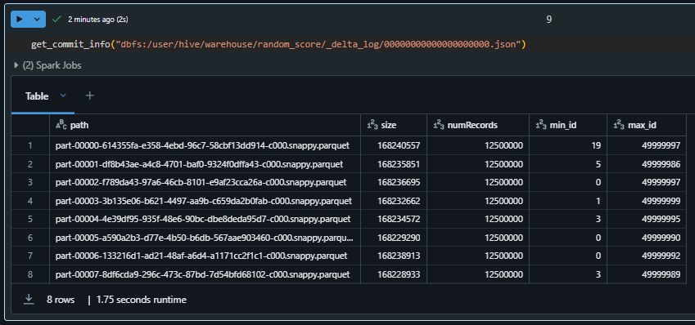
Task: Select the cell number 9 label
Action: tap(548, 20)
